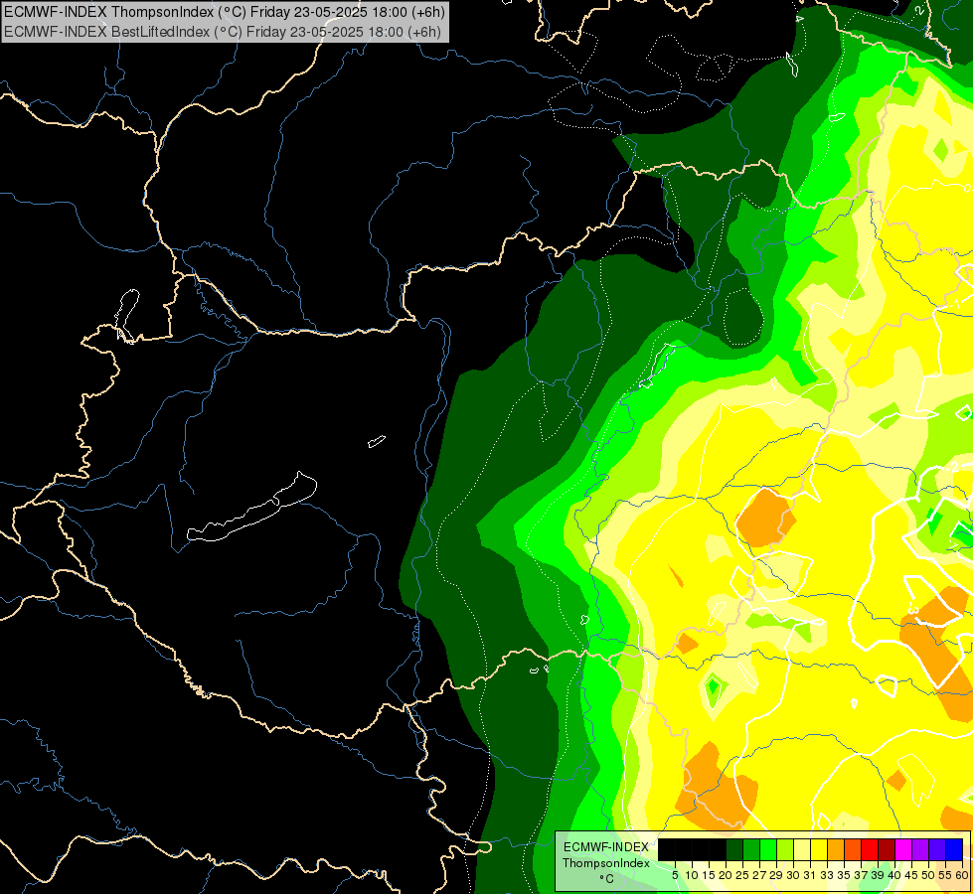
Task: Click the legend scale value 40
Action: point(894,875)
